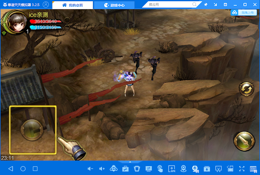Click the bee-shaped accelerator icon
The image size is (260, 175).
(114, 169)
